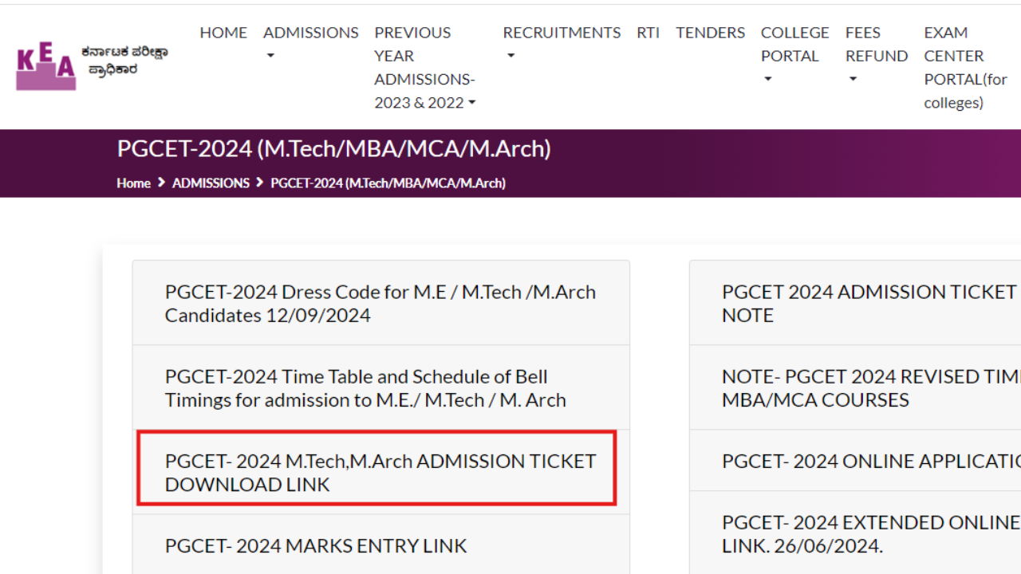
Task: Click the Home breadcrumb link
Action: pyautogui.click(x=133, y=183)
